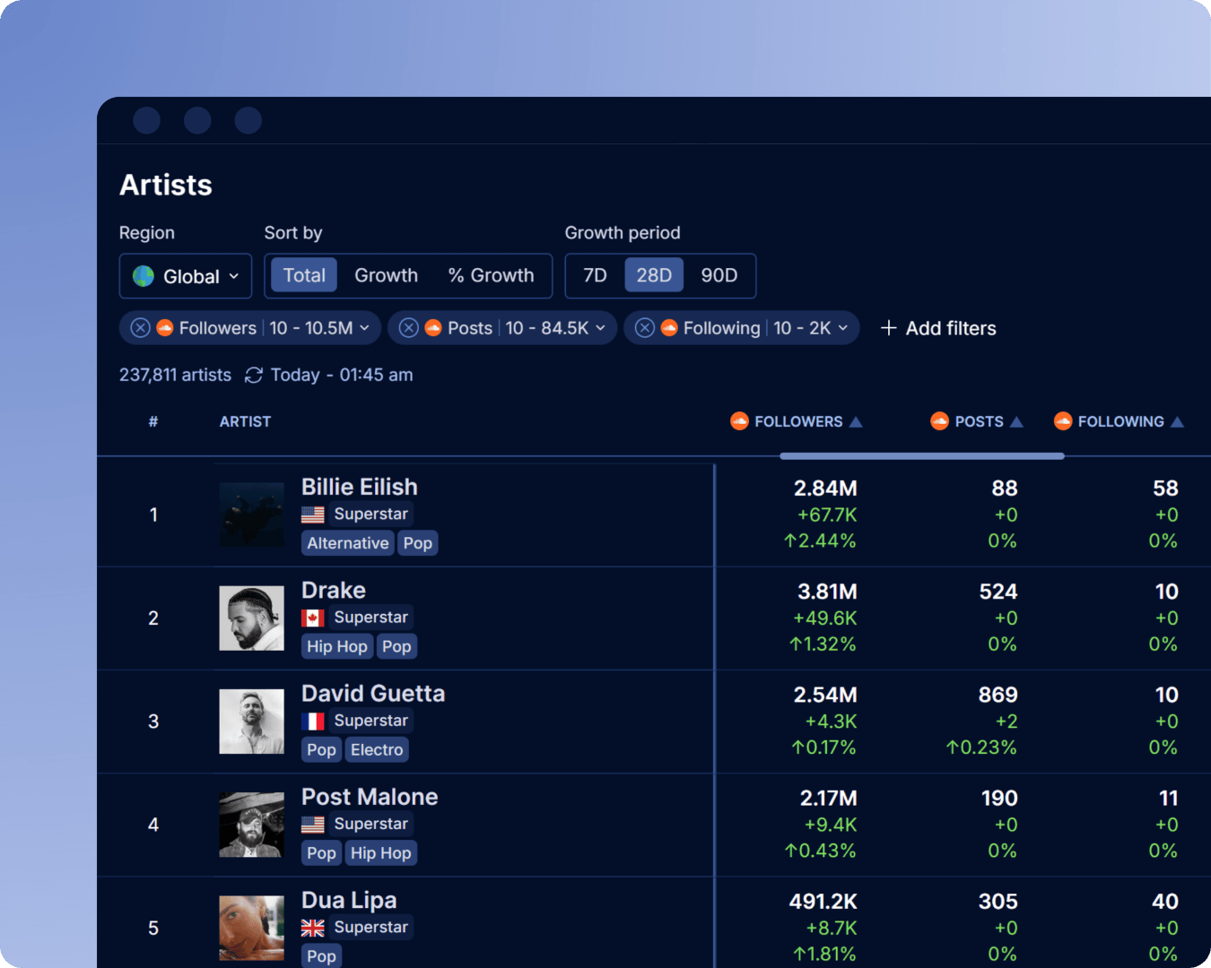
Task: Click David Guetta's profile thumbnail
Action: [x=251, y=721]
